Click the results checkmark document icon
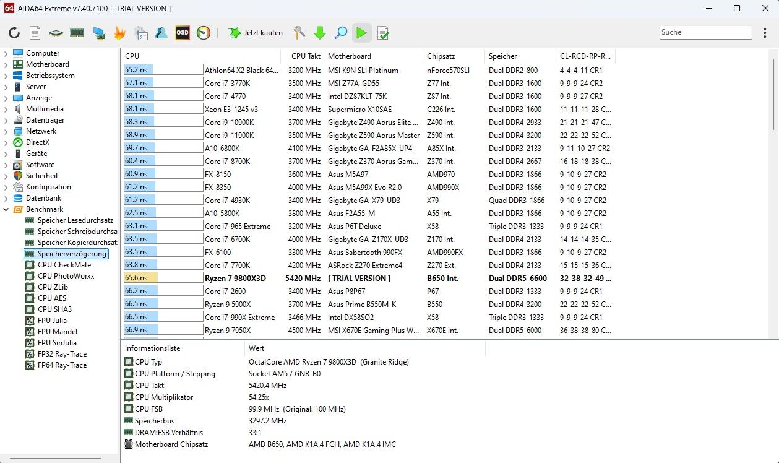This screenshot has width=779, height=463. pyautogui.click(x=383, y=33)
